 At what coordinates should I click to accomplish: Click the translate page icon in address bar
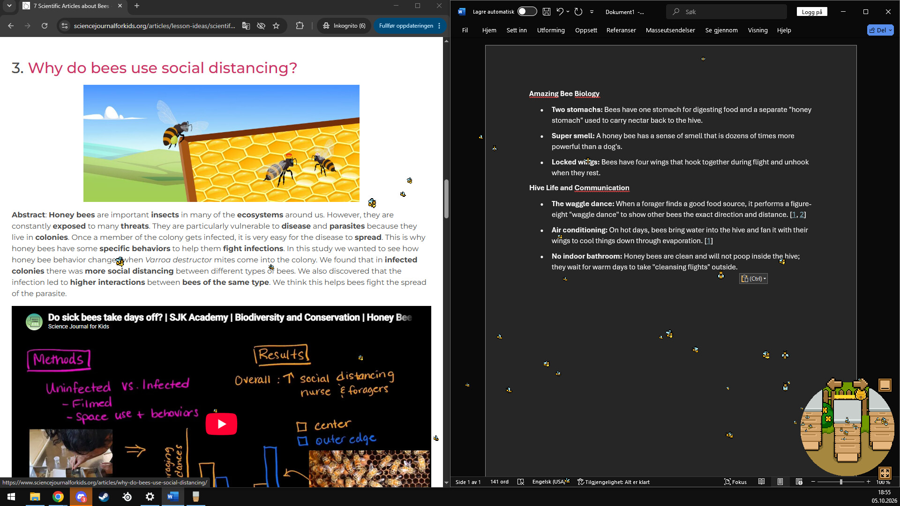(x=246, y=26)
